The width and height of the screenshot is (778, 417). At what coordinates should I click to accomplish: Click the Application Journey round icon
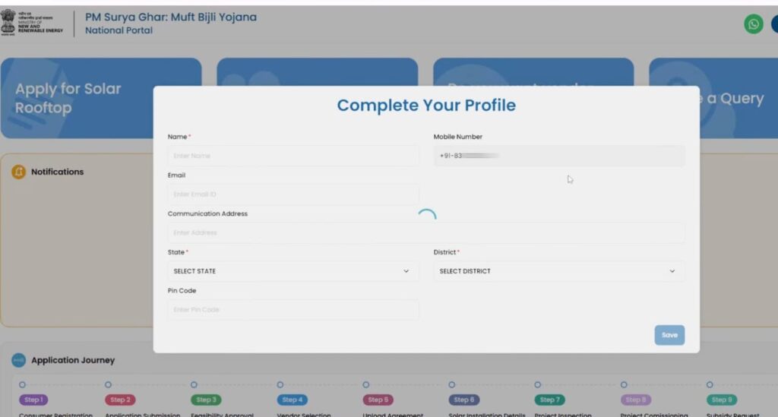point(18,360)
